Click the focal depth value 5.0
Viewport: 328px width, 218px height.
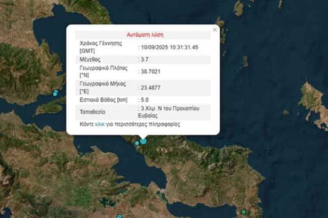146,99
